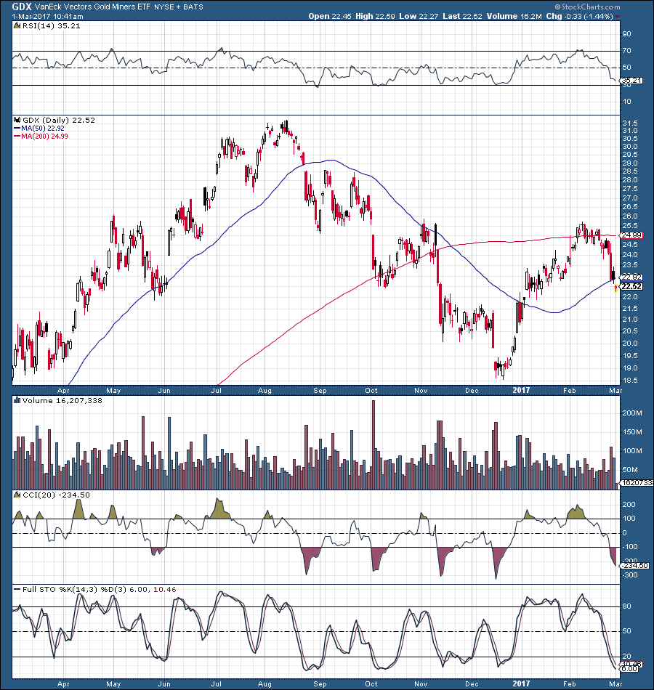Click the -234.50 CCI axis tag

coord(635,566)
